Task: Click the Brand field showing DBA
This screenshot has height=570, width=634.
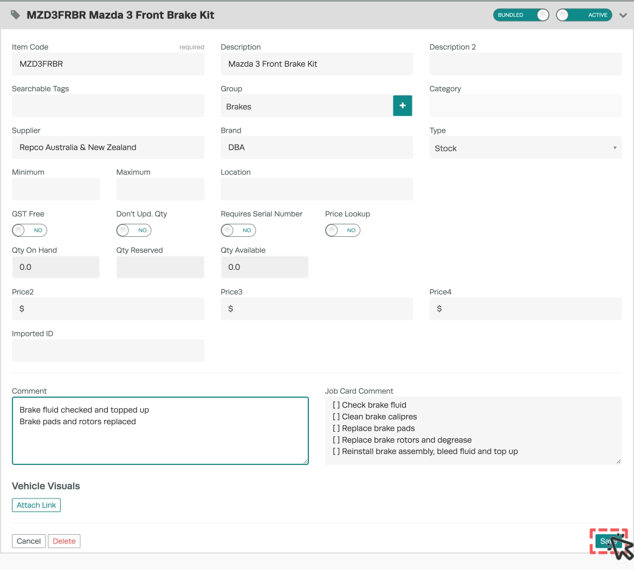Action: [316, 147]
